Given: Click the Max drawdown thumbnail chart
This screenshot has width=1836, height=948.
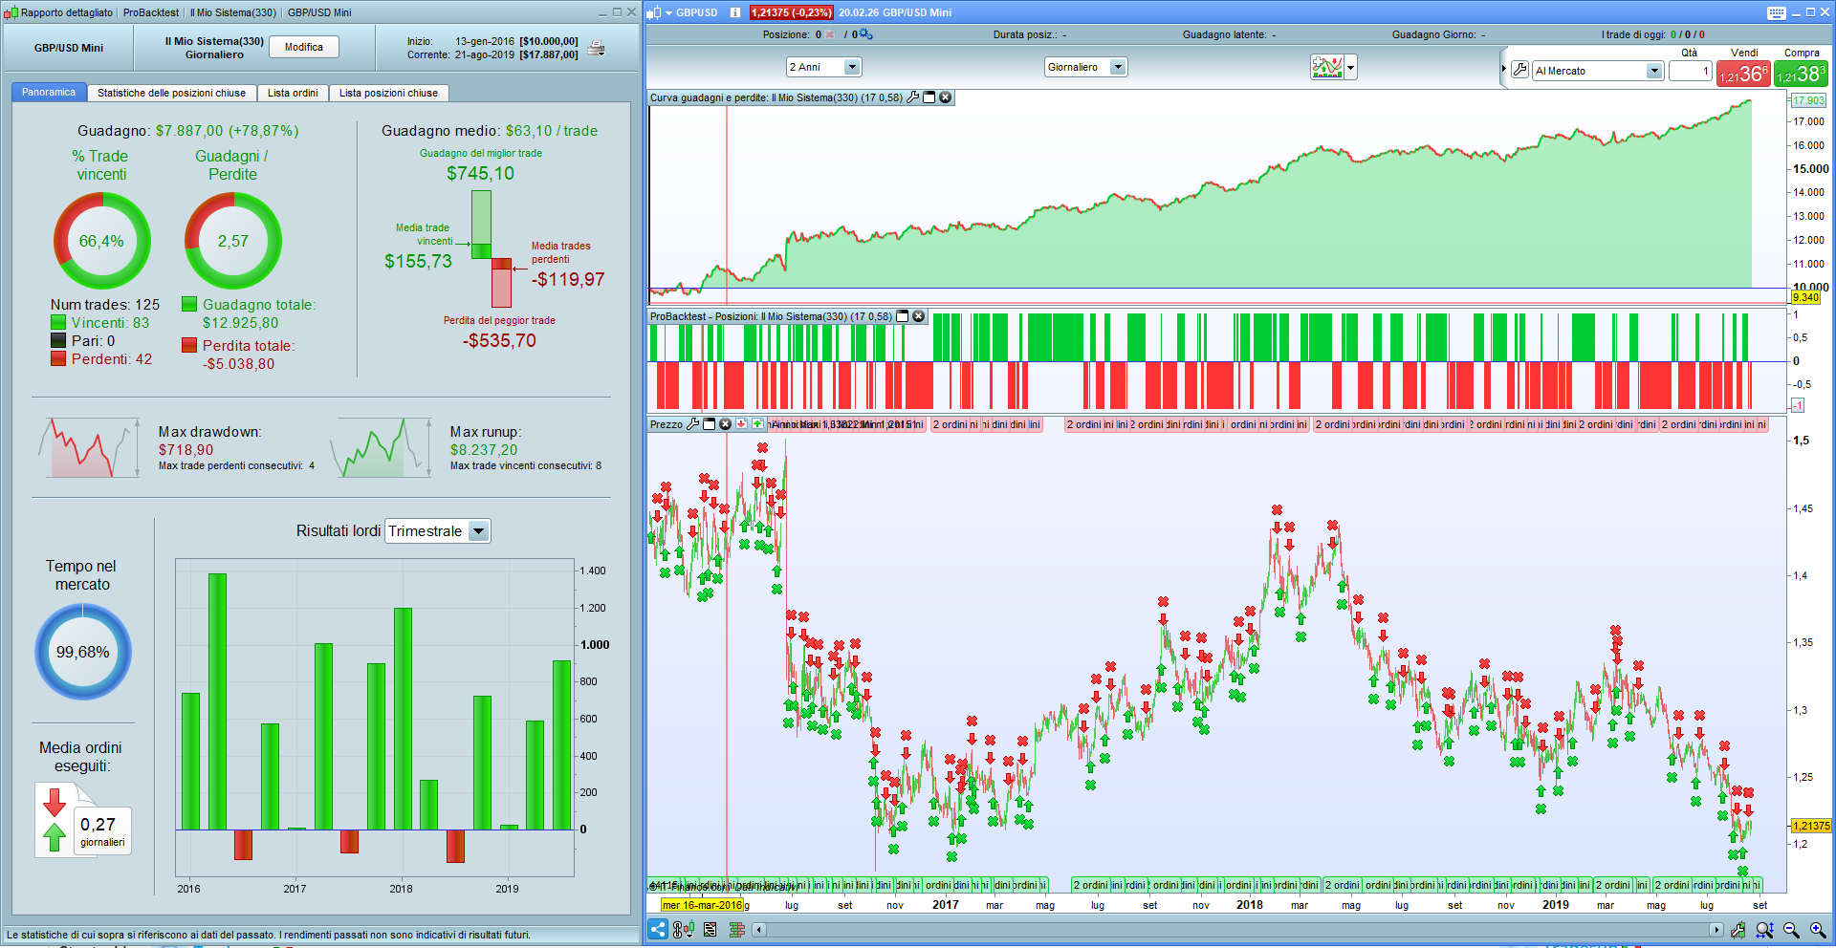Looking at the screenshot, I should tap(89, 447).
